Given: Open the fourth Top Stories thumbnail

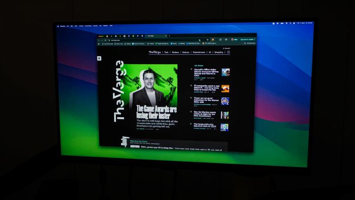Looking at the screenshot, I should [225, 115].
